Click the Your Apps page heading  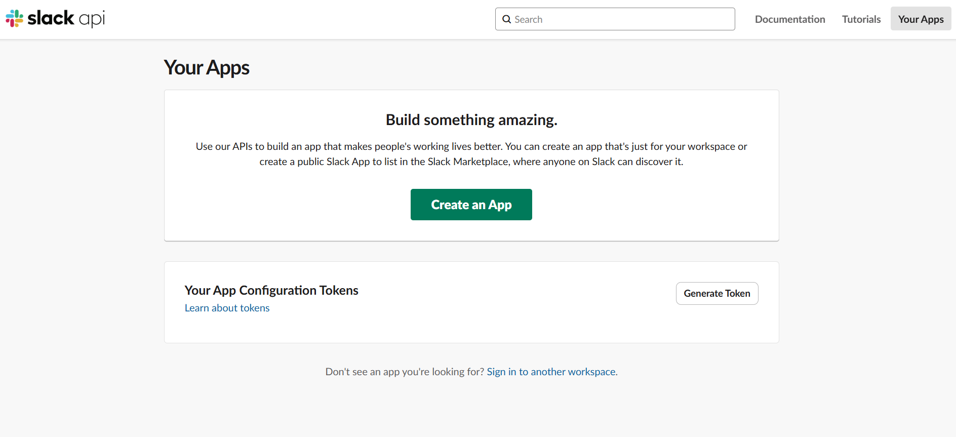tap(207, 68)
